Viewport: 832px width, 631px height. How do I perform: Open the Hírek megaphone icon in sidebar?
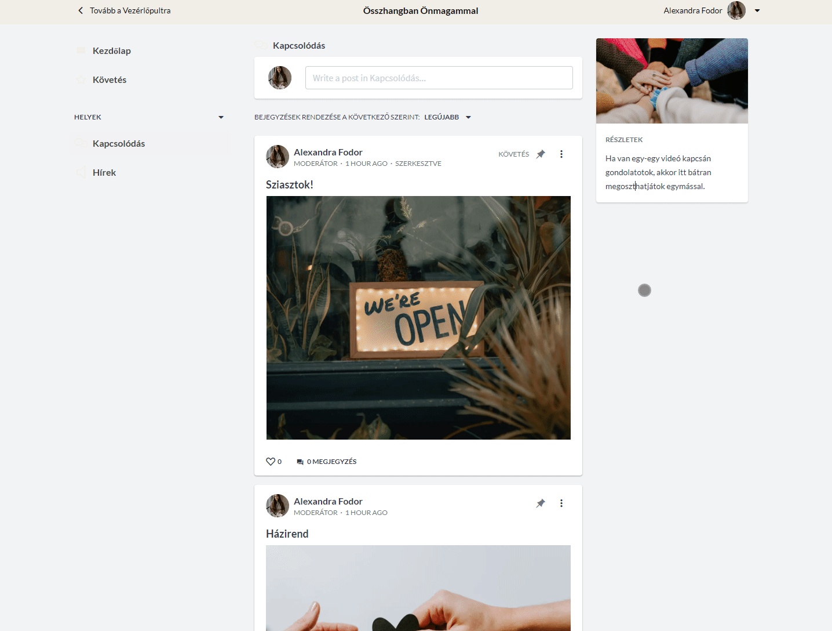coord(81,172)
